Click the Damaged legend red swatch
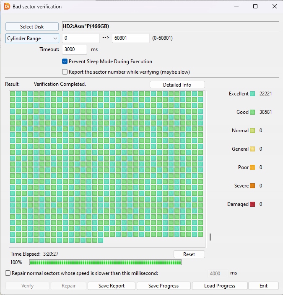283x295 pixels. click(x=252, y=204)
